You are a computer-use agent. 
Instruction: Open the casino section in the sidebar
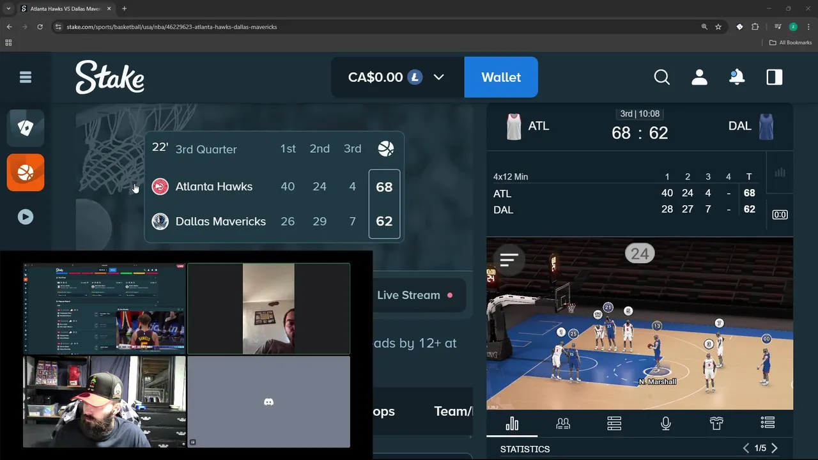point(26,128)
